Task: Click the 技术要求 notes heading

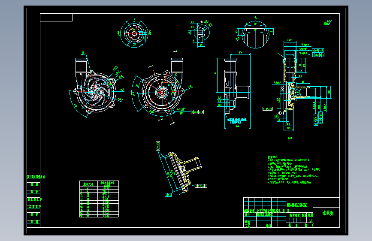Action: 272,157
